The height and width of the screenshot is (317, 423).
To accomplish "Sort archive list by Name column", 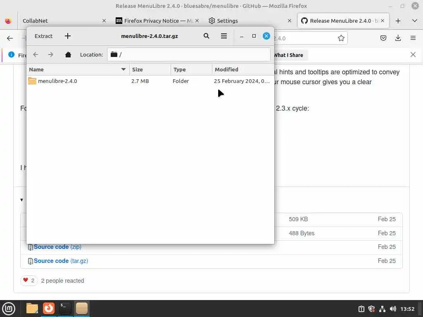I will click(78, 69).
